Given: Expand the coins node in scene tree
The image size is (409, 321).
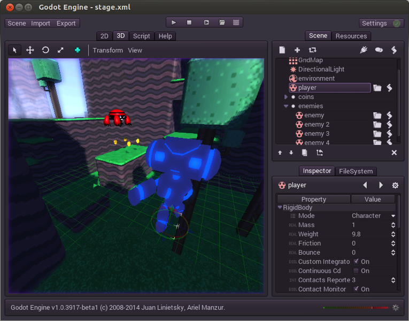Looking at the screenshot, I should click(x=286, y=97).
